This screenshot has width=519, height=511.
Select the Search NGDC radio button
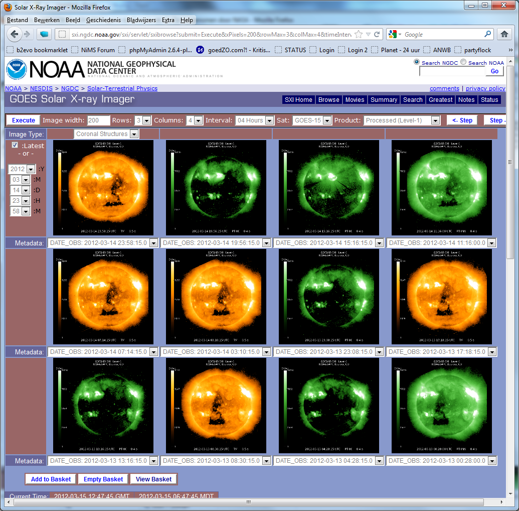[417, 62]
